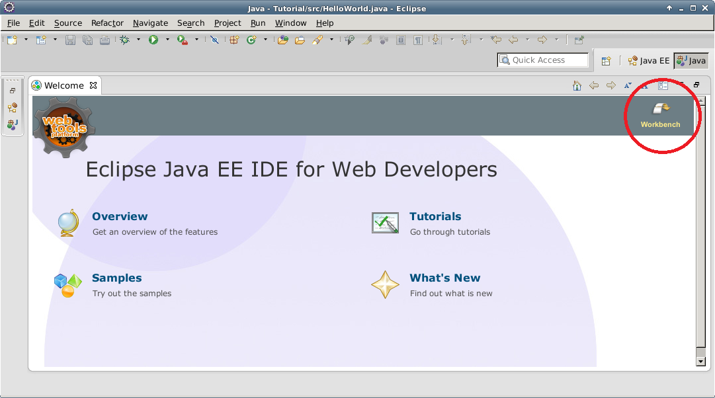The width and height of the screenshot is (715, 398).
Task: Expand the New wizard dropdown arrow
Action: click(26, 40)
